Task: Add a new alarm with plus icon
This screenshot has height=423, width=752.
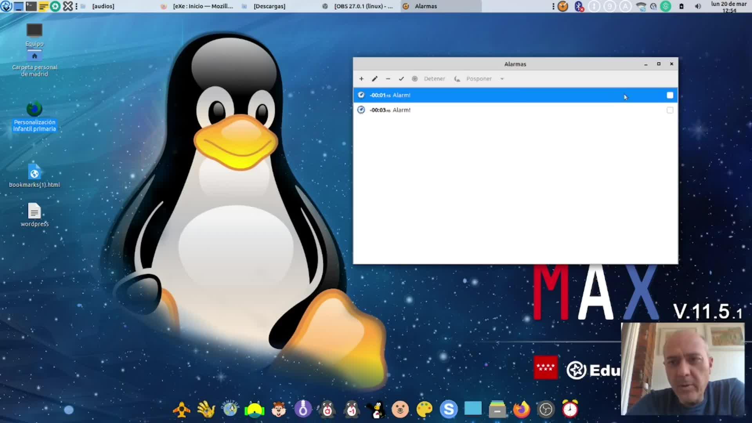Action: (361, 79)
